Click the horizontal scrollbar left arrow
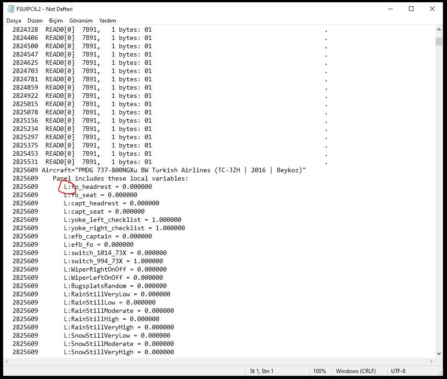This screenshot has height=379, width=447. [x=7, y=361]
